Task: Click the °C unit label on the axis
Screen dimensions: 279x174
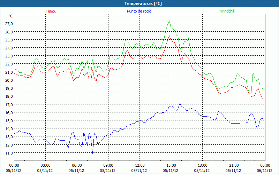Action: tap(11, 16)
